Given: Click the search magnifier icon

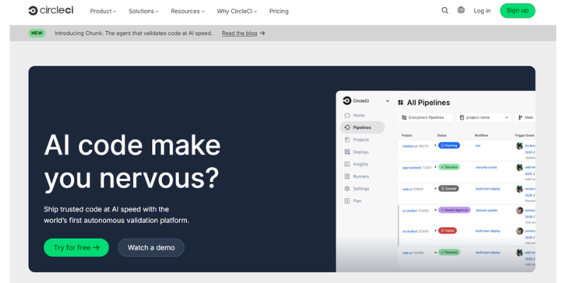Looking at the screenshot, I should pyautogui.click(x=445, y=11).
